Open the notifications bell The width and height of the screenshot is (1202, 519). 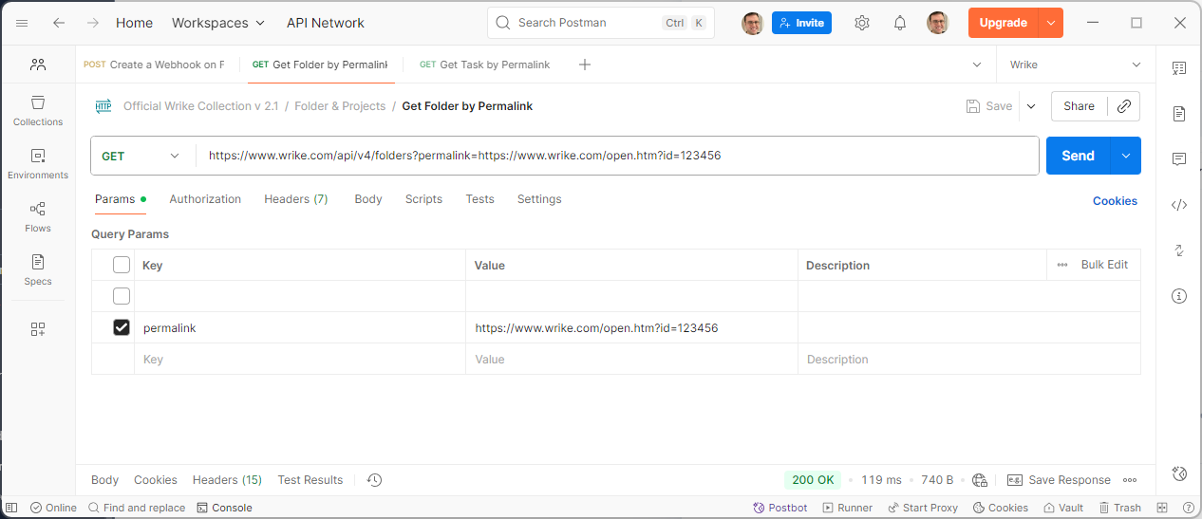point(900,23)
